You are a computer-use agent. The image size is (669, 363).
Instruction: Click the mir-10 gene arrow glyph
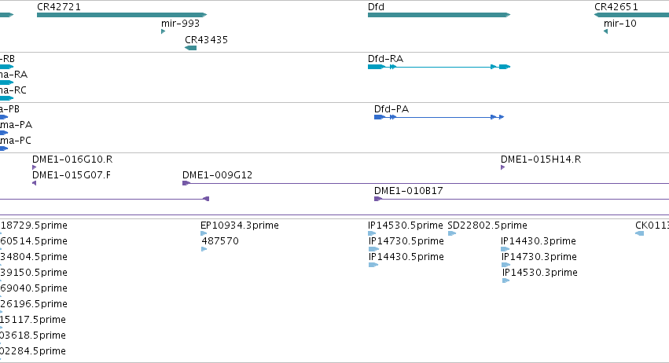click(606, 31)
